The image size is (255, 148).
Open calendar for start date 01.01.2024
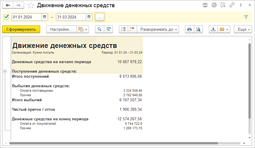click(45, 17)
